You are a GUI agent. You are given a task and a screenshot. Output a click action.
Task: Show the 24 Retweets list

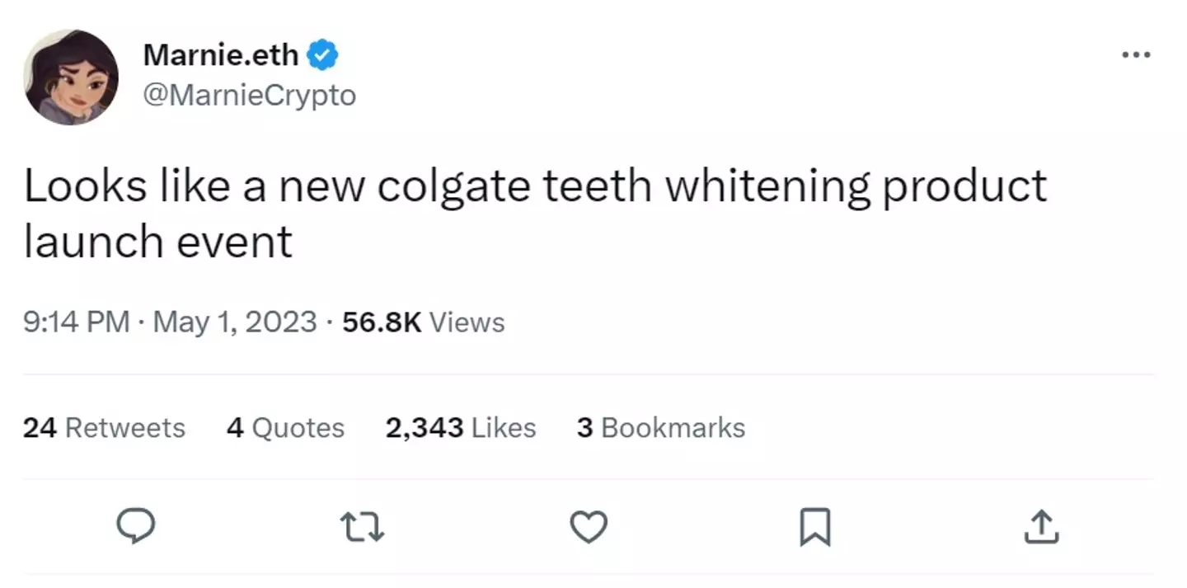tap(104, 428)
